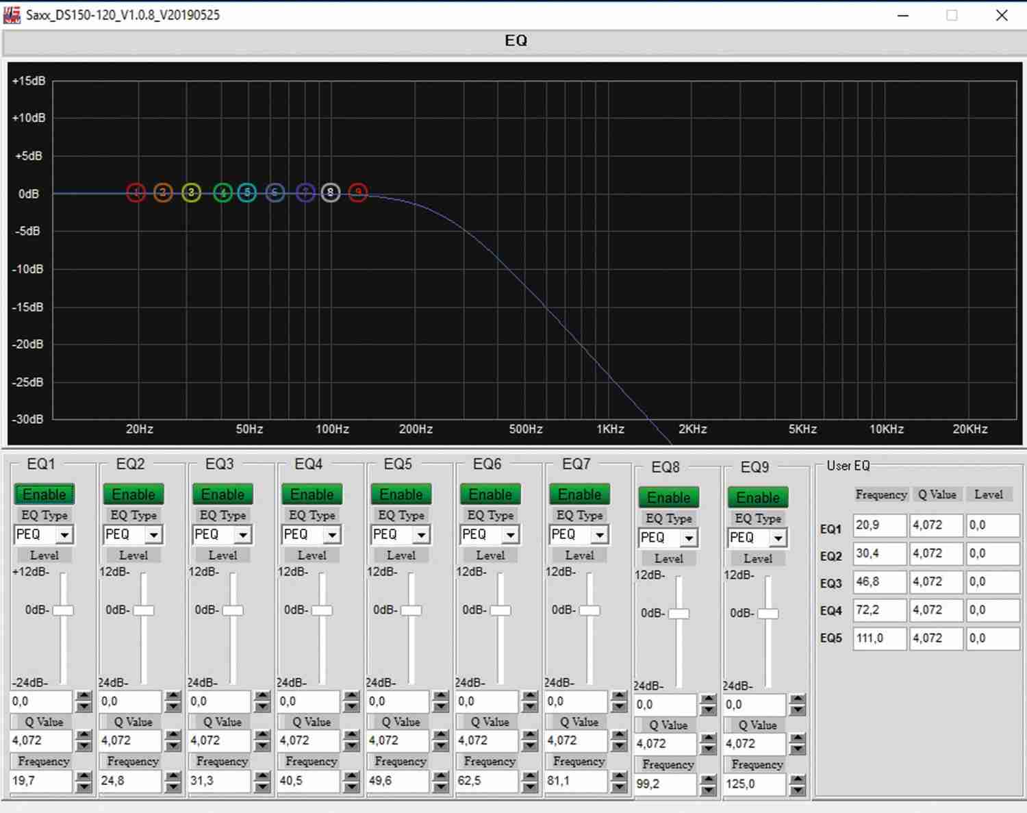Select cyan EQ node 5 on graph
The width and height of the screenshot is (1027, 813).
click(247, 193)
